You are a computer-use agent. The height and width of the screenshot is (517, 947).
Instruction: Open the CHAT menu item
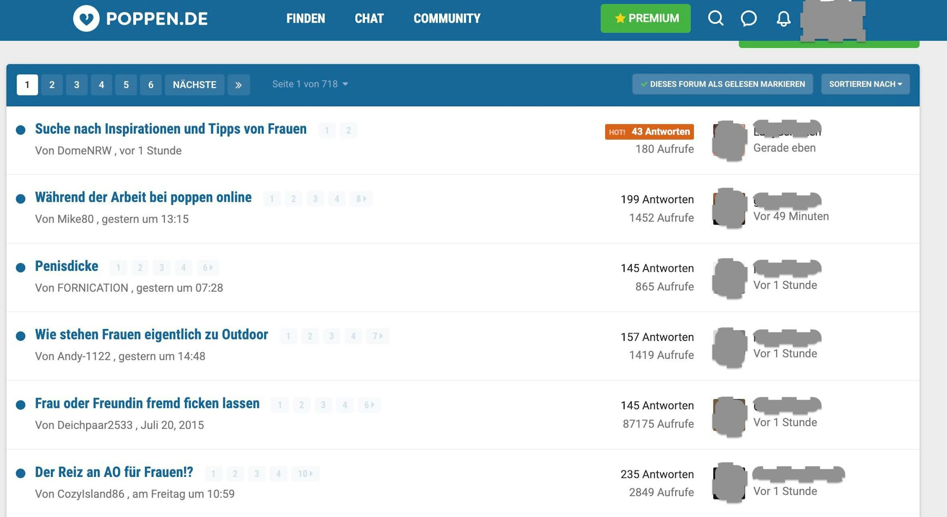369,18
